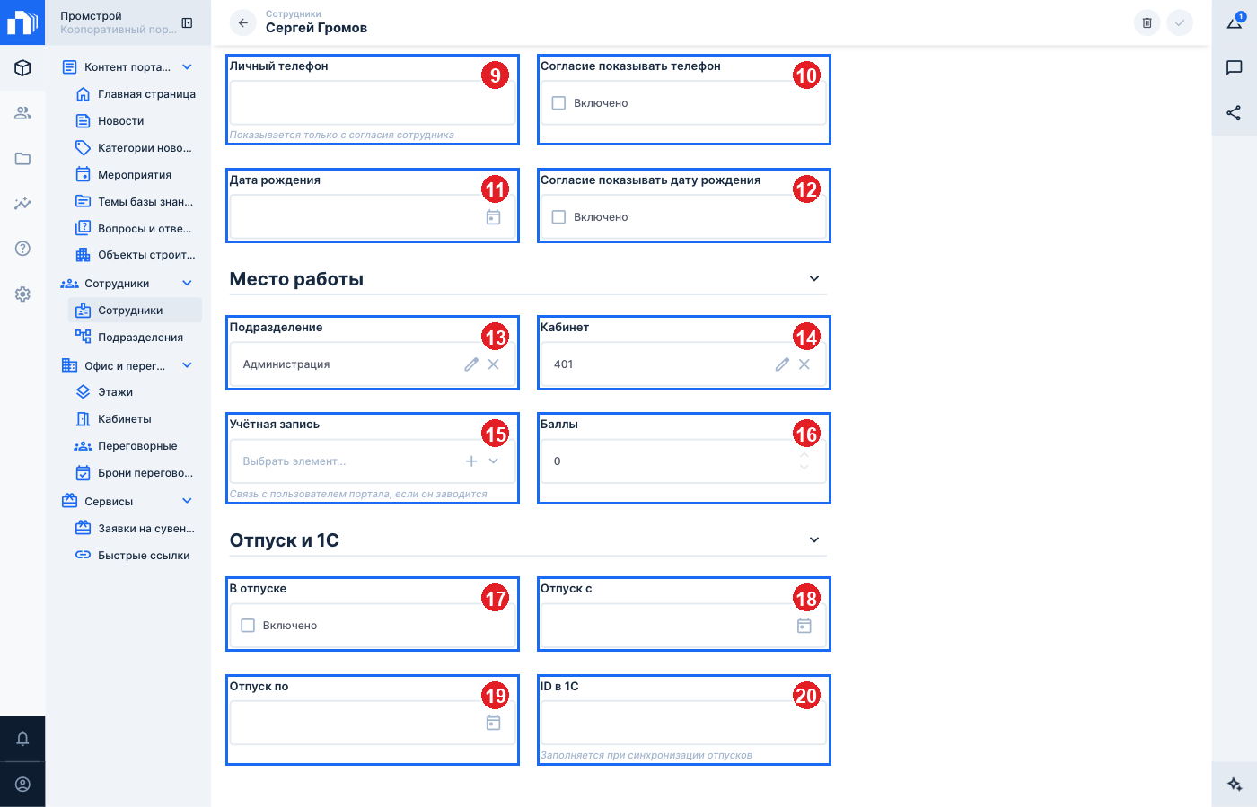Increase the Баллы value with up stepper
The image size is (1257, 807).
804,455
